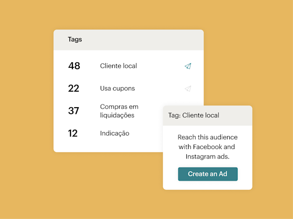293x219 pixels.
Task: Open the Cliente local tag row label
Action: pyautogui.click(x=118, y=66)
